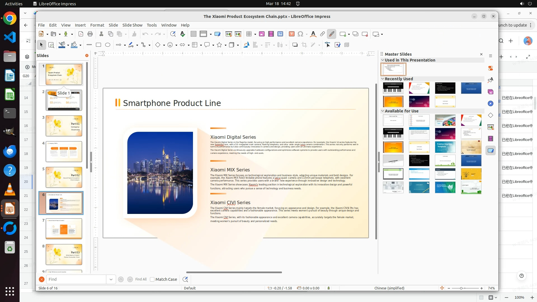Image resolution: width=537 pixels, height=302 pixels.
Task: Click the Insert Hyperlink icon
Action: pos(322,34)
